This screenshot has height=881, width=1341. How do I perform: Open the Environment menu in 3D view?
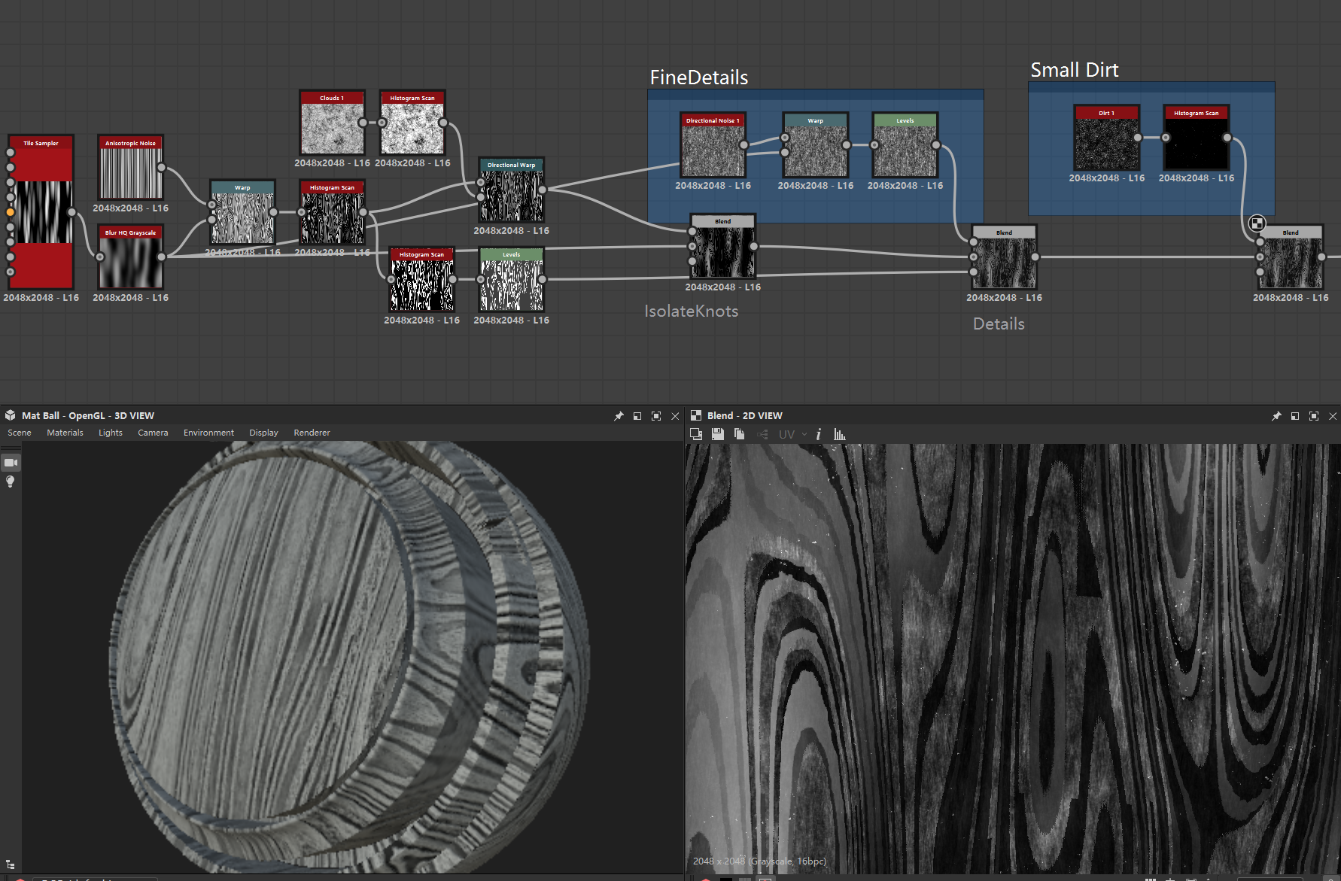coord(208,433)
